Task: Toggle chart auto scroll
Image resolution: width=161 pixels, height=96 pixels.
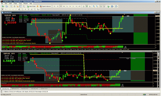Action: pyautogui.click(x=101, y=6)
